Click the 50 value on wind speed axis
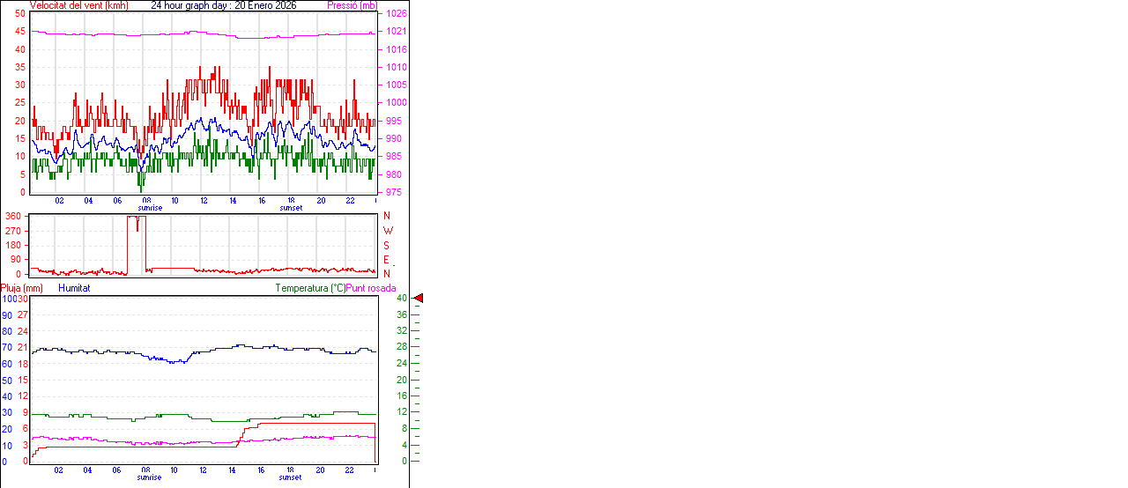This screenshot has height=488, width=1128. pos(20,14)
